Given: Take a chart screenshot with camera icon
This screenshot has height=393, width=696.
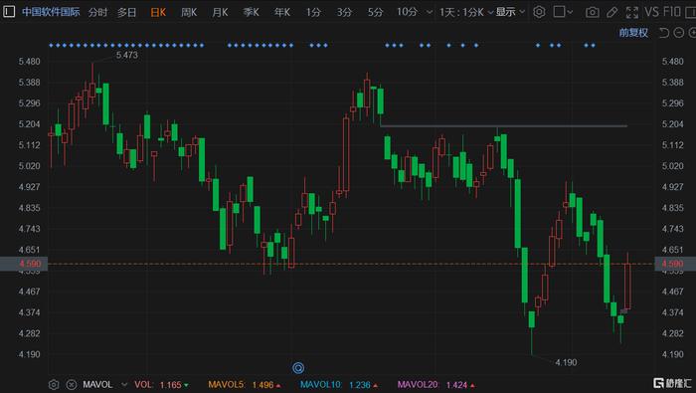Looking at the screenshot, I should 593,12.
